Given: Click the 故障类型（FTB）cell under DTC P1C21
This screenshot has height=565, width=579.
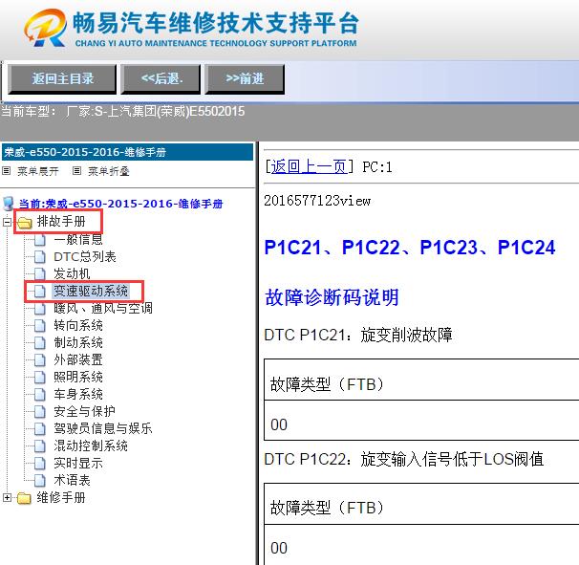Looking at the screenshot, I should [421, 380].
